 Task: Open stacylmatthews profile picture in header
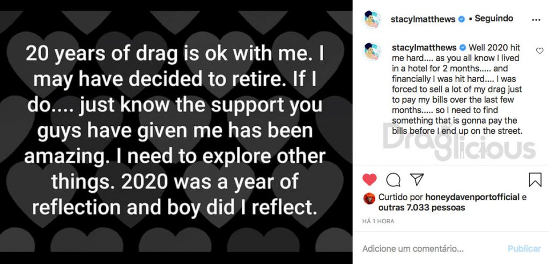coord(372,20)
